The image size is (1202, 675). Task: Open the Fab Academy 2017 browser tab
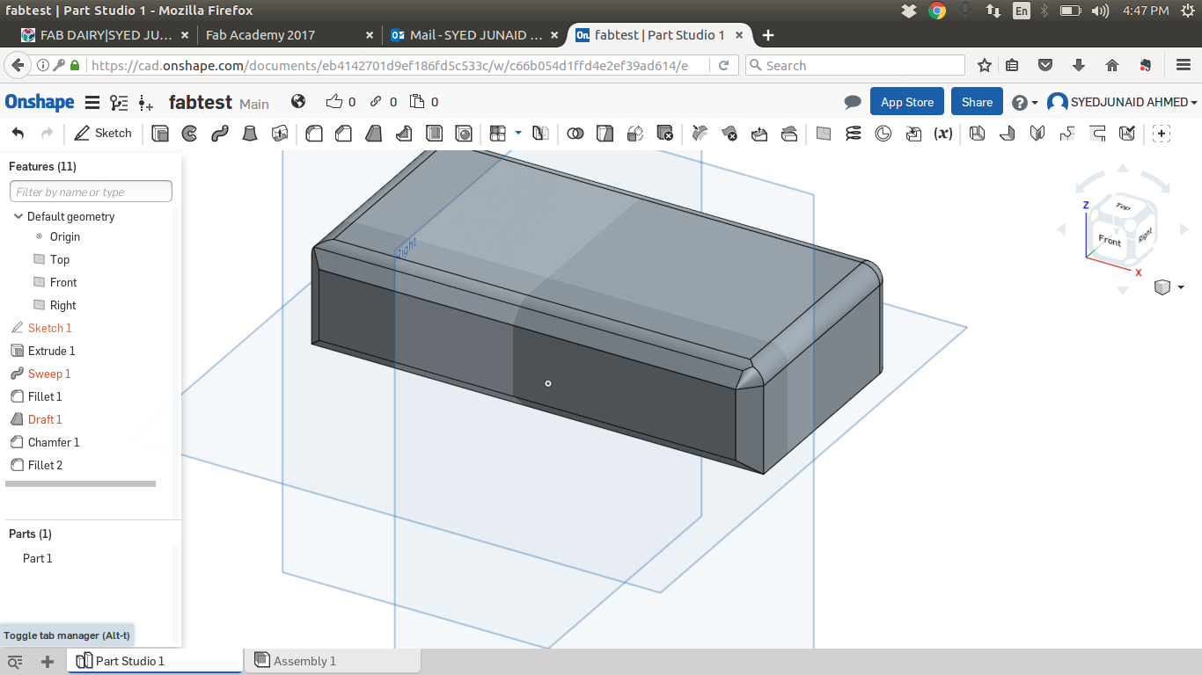click(290, 35)
